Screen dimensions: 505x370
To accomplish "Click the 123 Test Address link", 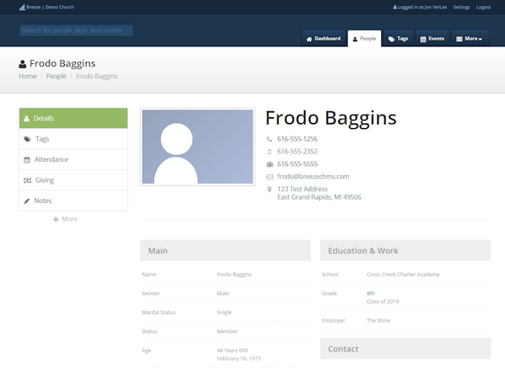I will [x=302, y=189].
